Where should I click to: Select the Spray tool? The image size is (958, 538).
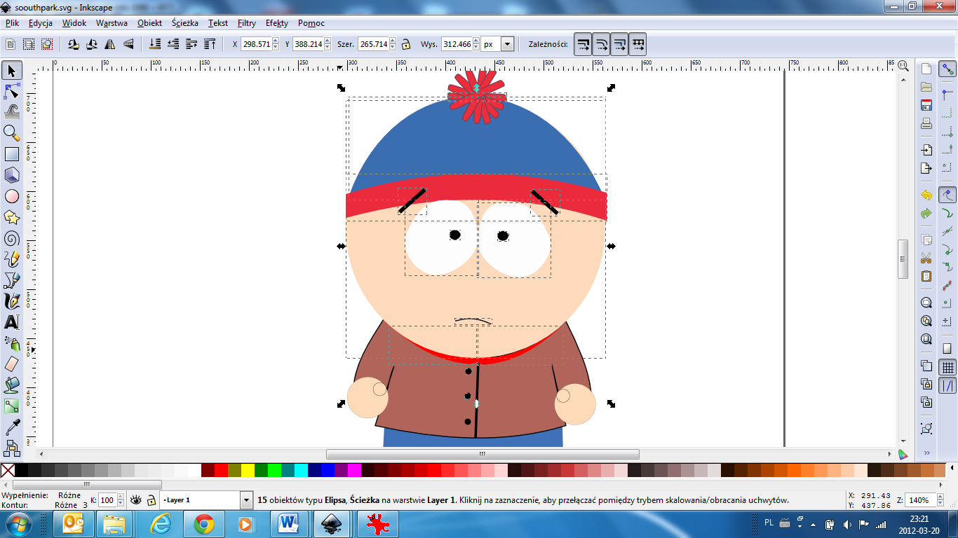tap(12, 343)
